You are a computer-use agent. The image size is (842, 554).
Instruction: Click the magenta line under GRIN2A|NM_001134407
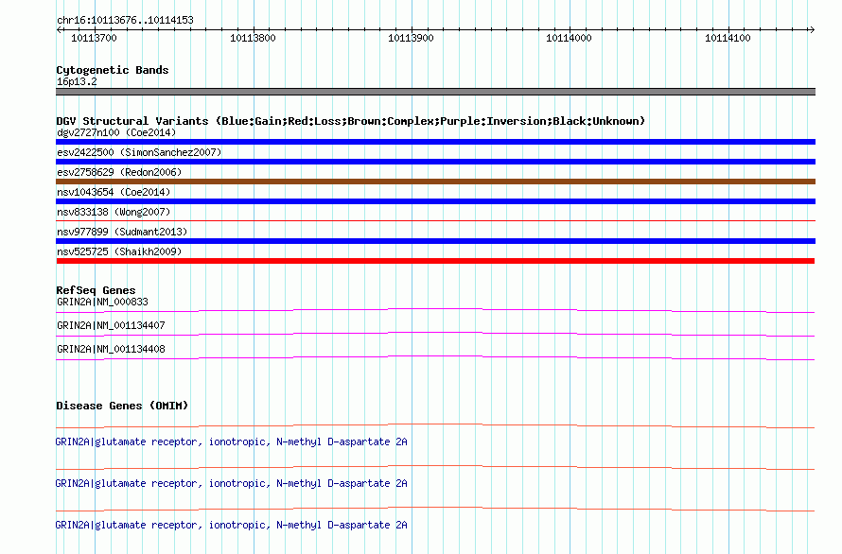click(435, 334)
